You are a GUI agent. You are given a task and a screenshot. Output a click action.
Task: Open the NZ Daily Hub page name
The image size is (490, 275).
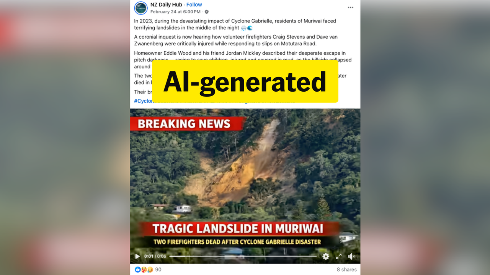tap(166, 5)
